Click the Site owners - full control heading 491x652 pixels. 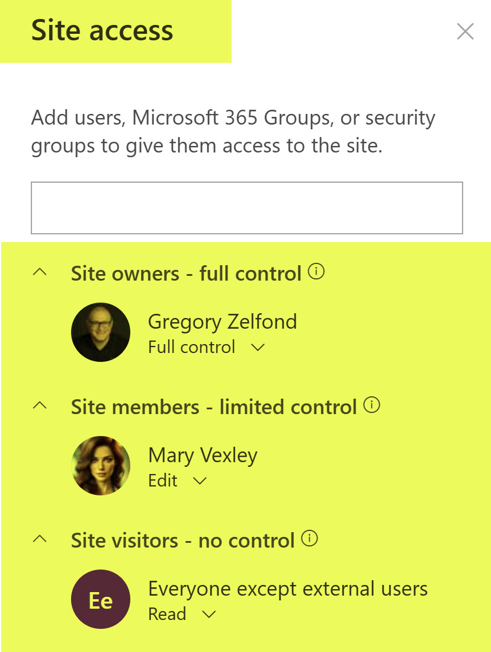(x=186, y=273)
